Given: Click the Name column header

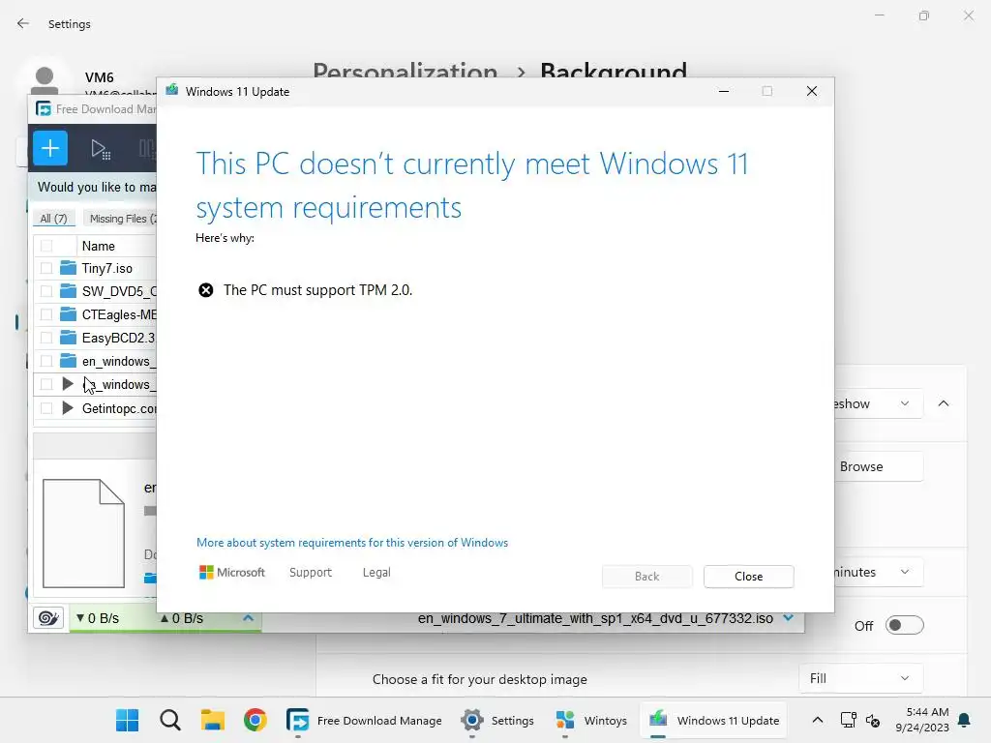Looking at the screenshot, I should 99,246.
